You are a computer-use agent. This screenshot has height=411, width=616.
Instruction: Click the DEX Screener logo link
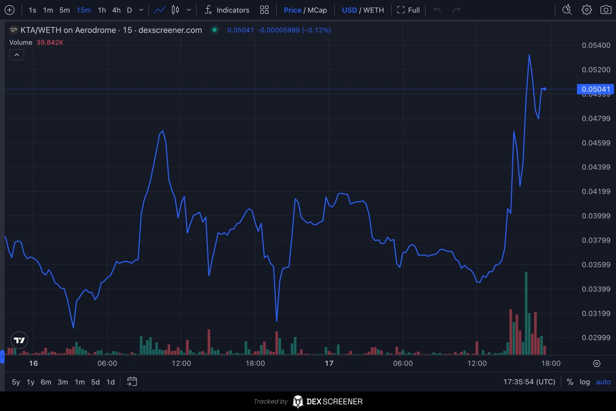(328, 401)
